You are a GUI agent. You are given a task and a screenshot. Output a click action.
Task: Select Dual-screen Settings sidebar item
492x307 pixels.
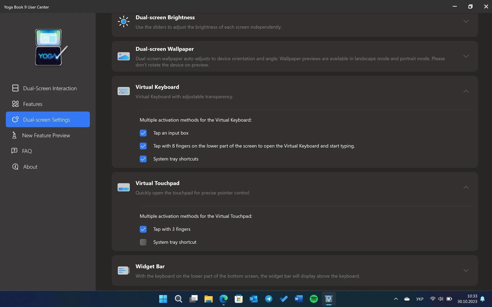click(x=48, y=119)
